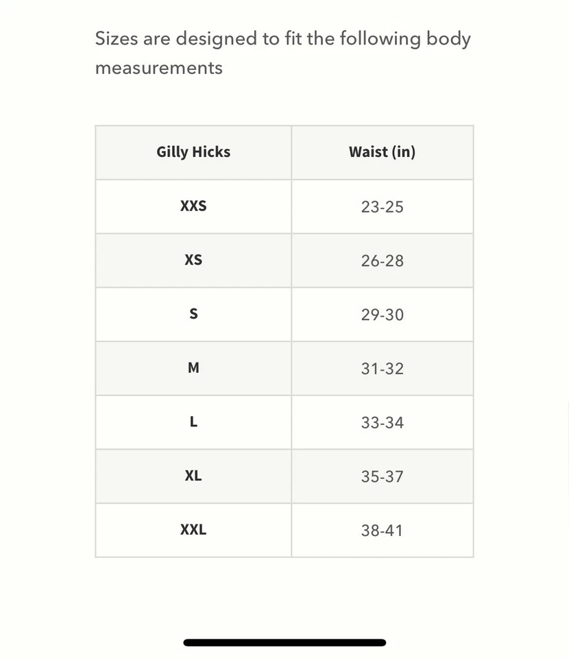This screenshot has height=658, width=569.
Task: Tap the 38-41 waist value
Action: (382, 531)
